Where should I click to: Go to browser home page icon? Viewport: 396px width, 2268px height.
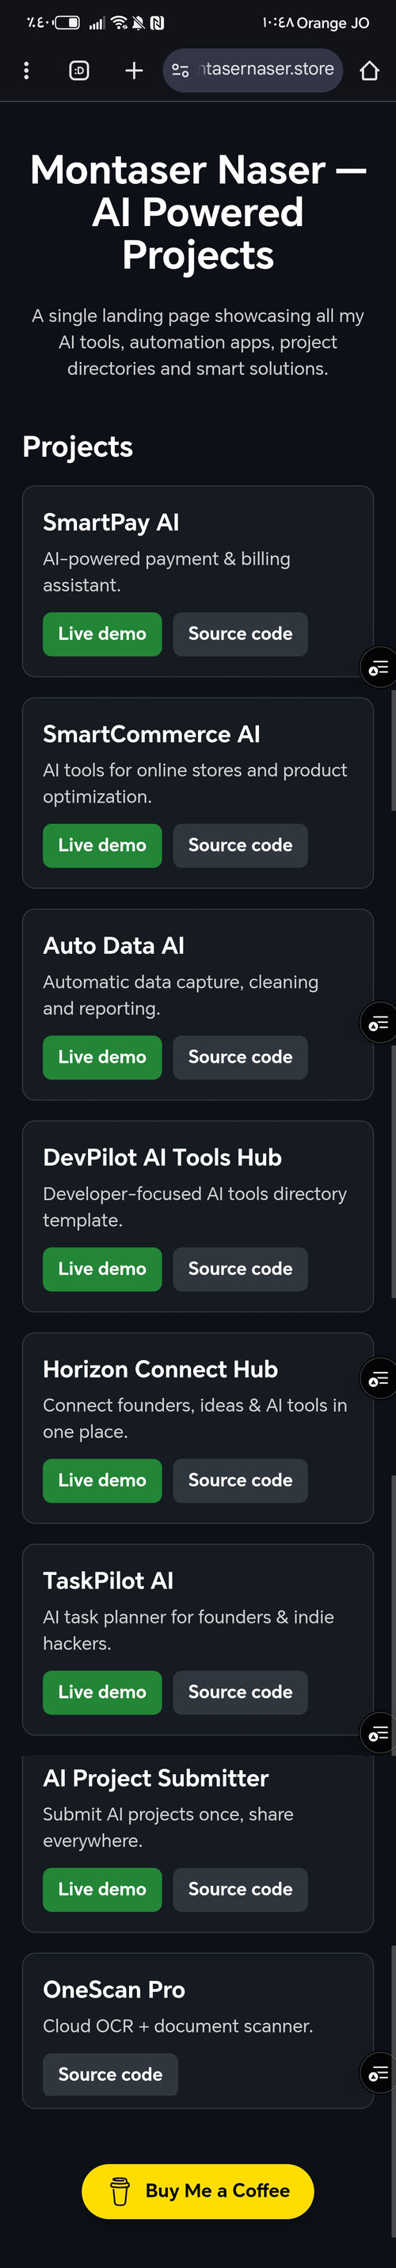tap(370, 71)
